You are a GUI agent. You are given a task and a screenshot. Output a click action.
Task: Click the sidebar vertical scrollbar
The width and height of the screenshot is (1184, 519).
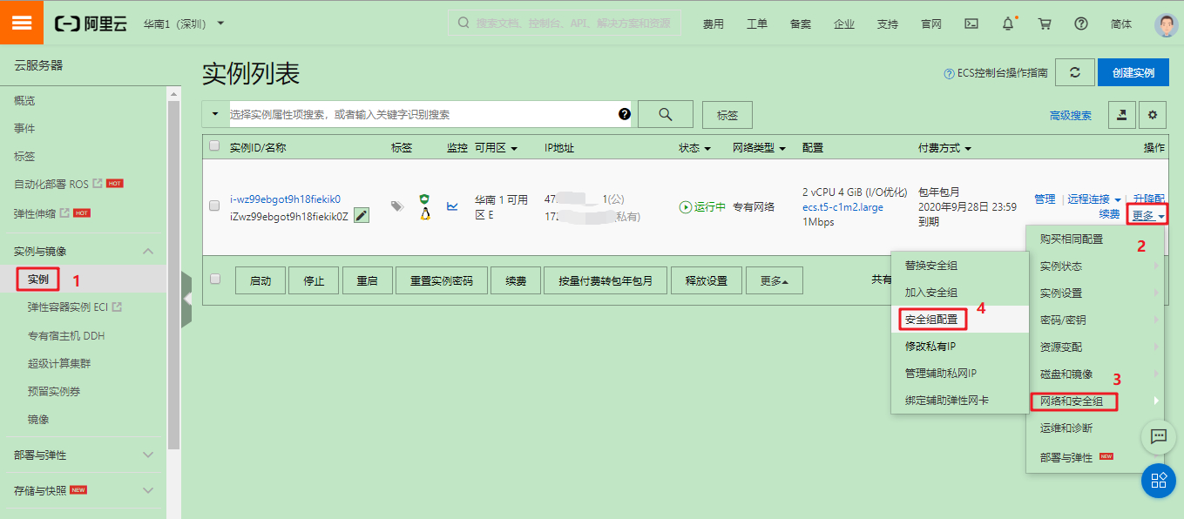point(173,274)
